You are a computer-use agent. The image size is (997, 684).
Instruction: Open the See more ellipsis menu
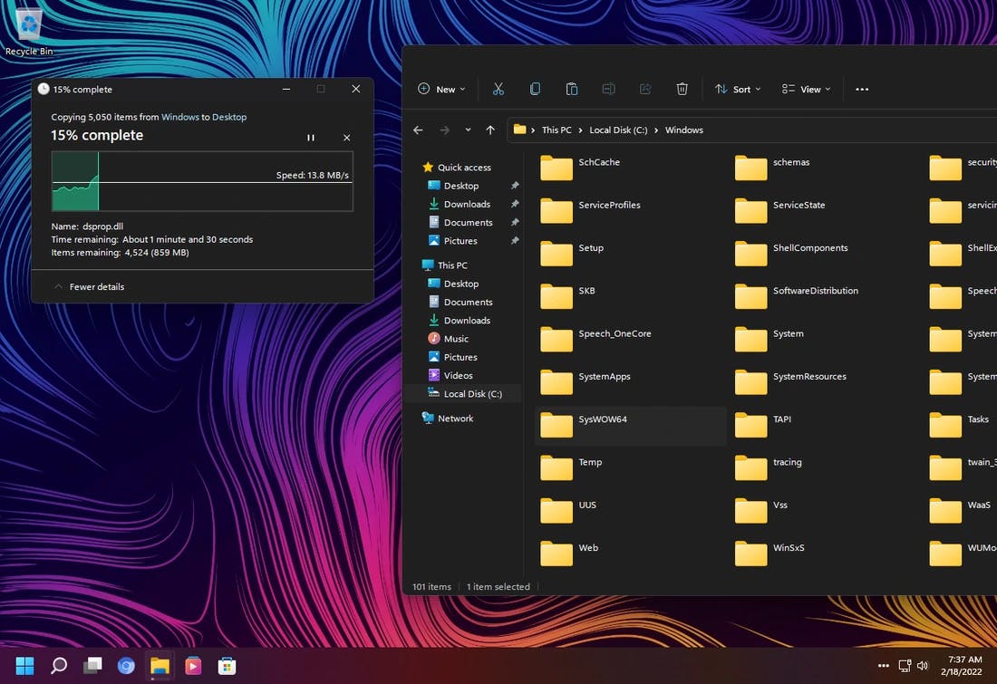pos(862,89)
